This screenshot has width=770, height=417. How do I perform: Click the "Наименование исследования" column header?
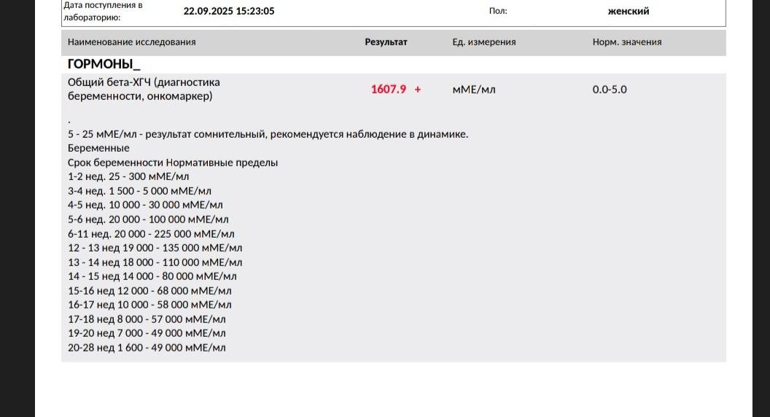coord(131,42)
